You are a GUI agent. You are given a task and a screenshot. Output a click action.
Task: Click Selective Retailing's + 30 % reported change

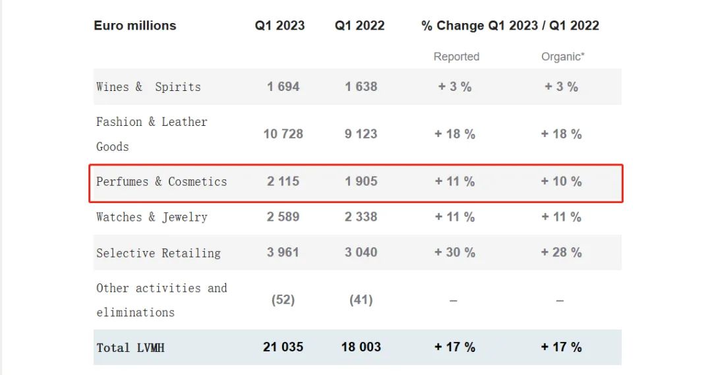[455, 252]
